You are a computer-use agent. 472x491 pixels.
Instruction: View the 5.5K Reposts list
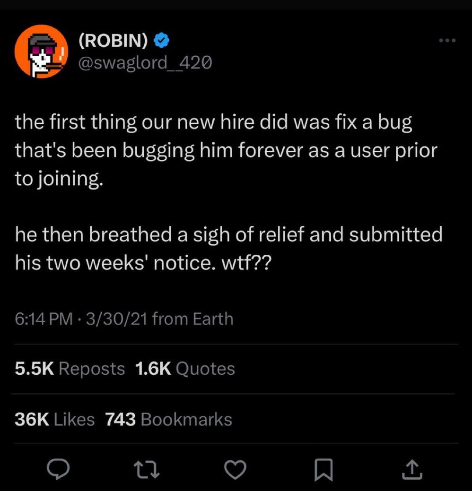click(70, 369)
